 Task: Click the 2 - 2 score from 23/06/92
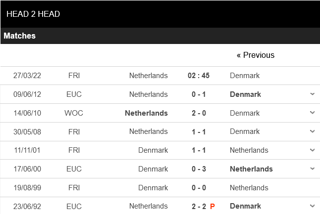(x=199, y=207)
